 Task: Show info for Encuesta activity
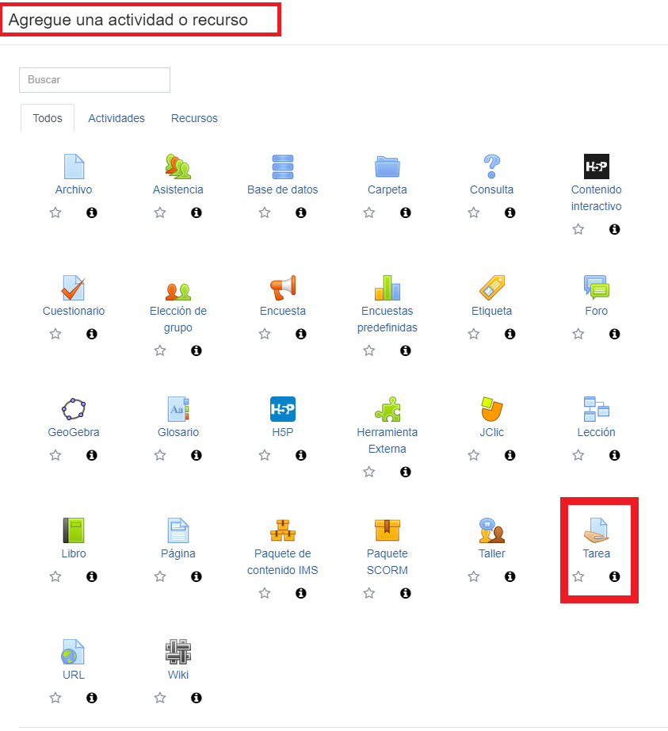coord(301,334)
